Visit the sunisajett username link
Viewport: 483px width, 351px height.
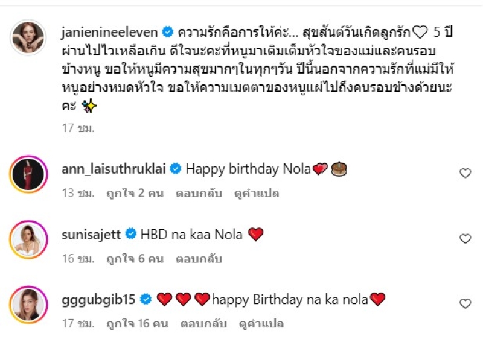91,235
